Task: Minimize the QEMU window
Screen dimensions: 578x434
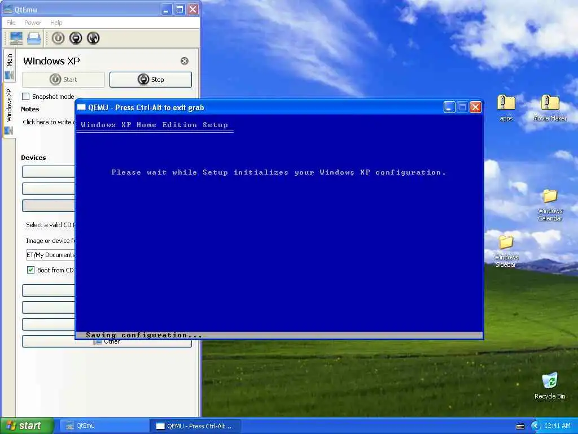Action: pos(449,107)
